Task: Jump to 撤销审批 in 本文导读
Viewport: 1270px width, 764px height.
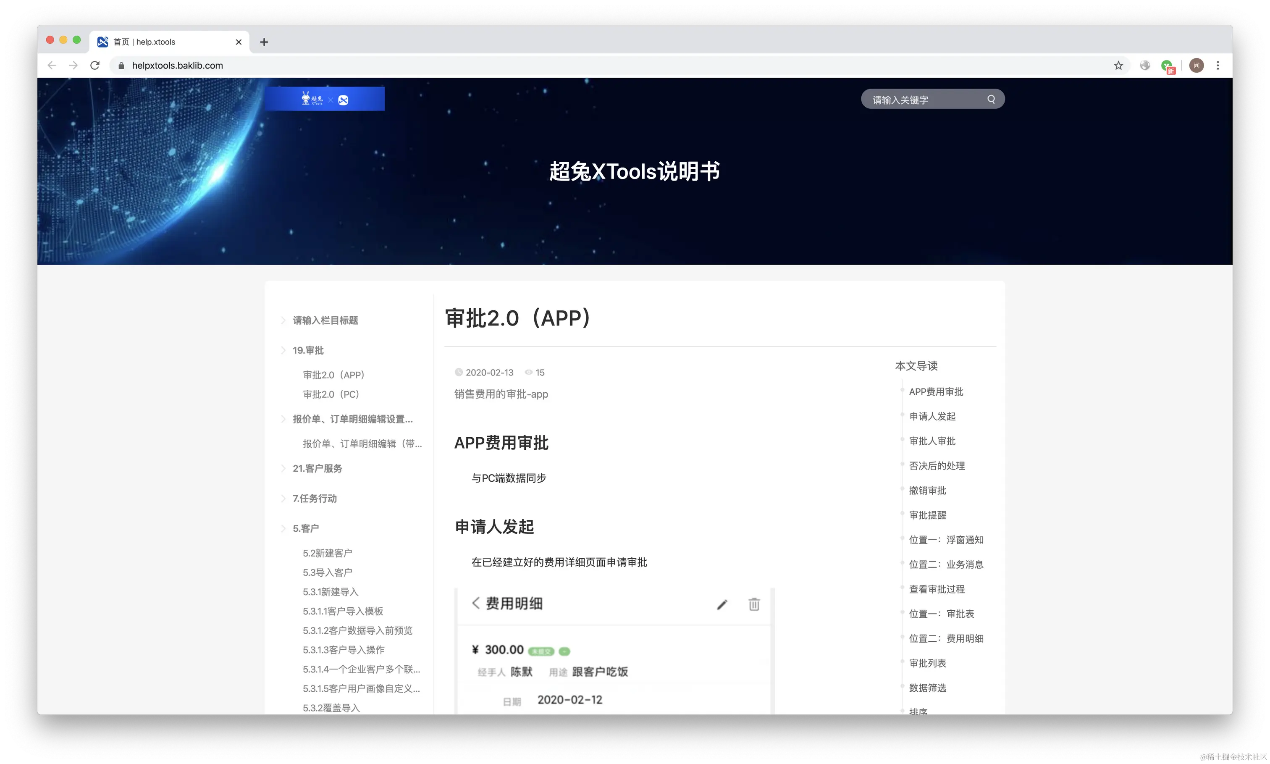Action: [x=927, y=491]
